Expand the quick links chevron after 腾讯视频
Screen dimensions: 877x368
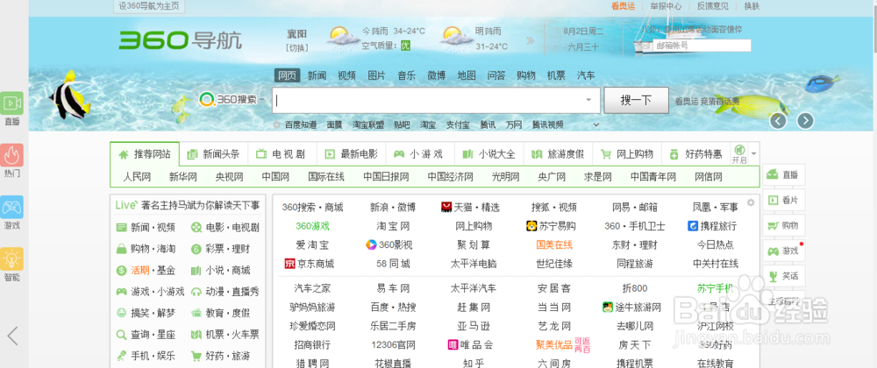[x=596, y=124]
